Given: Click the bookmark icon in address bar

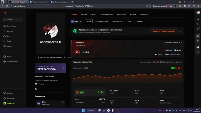Looking at the screenshot, I should pos(147,6).
